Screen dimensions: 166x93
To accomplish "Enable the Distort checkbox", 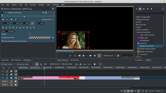I will click(30, 34).
